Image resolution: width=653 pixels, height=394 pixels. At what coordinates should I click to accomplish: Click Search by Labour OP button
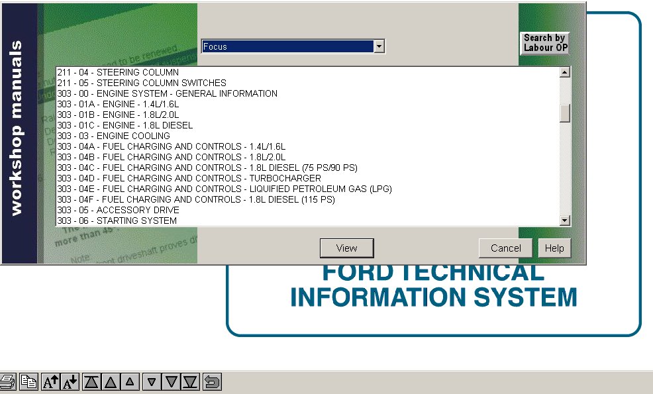click(x=545, y=43)
